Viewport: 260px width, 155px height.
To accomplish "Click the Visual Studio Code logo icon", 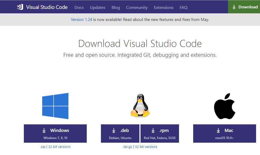I will click(x=20, y=7).
